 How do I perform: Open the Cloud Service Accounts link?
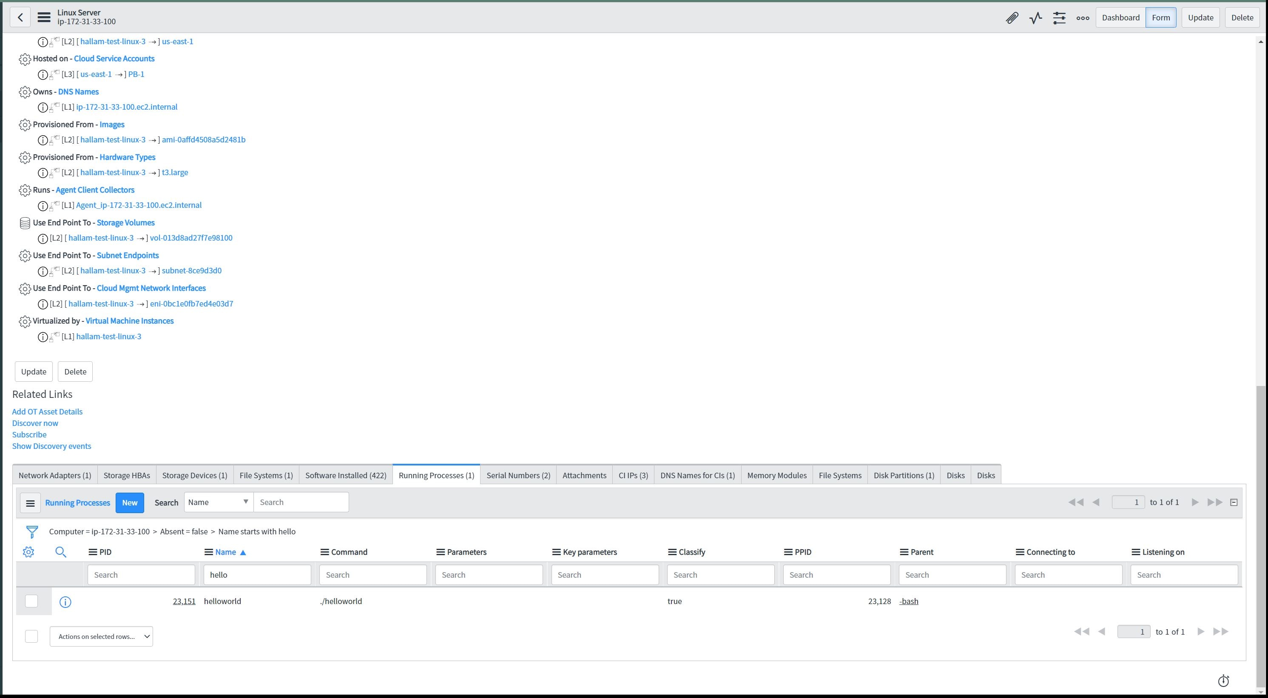[114, 59]
